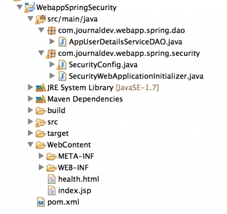
Task: Select the pom.xml file name
Action: [x=63, y=202]
